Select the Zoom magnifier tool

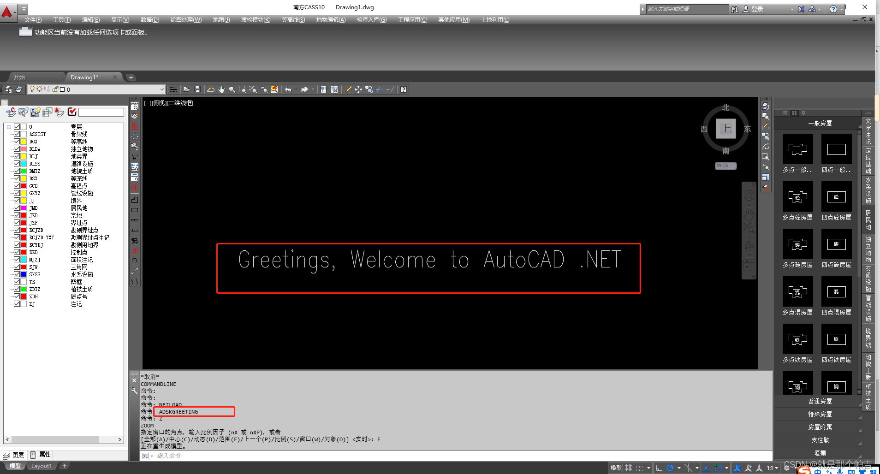pos(232,89)
